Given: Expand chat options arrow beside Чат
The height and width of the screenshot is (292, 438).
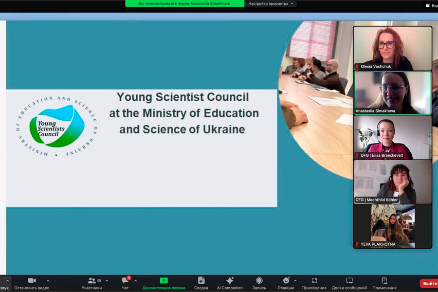Looking at the screenshot, I should [135, 280].
